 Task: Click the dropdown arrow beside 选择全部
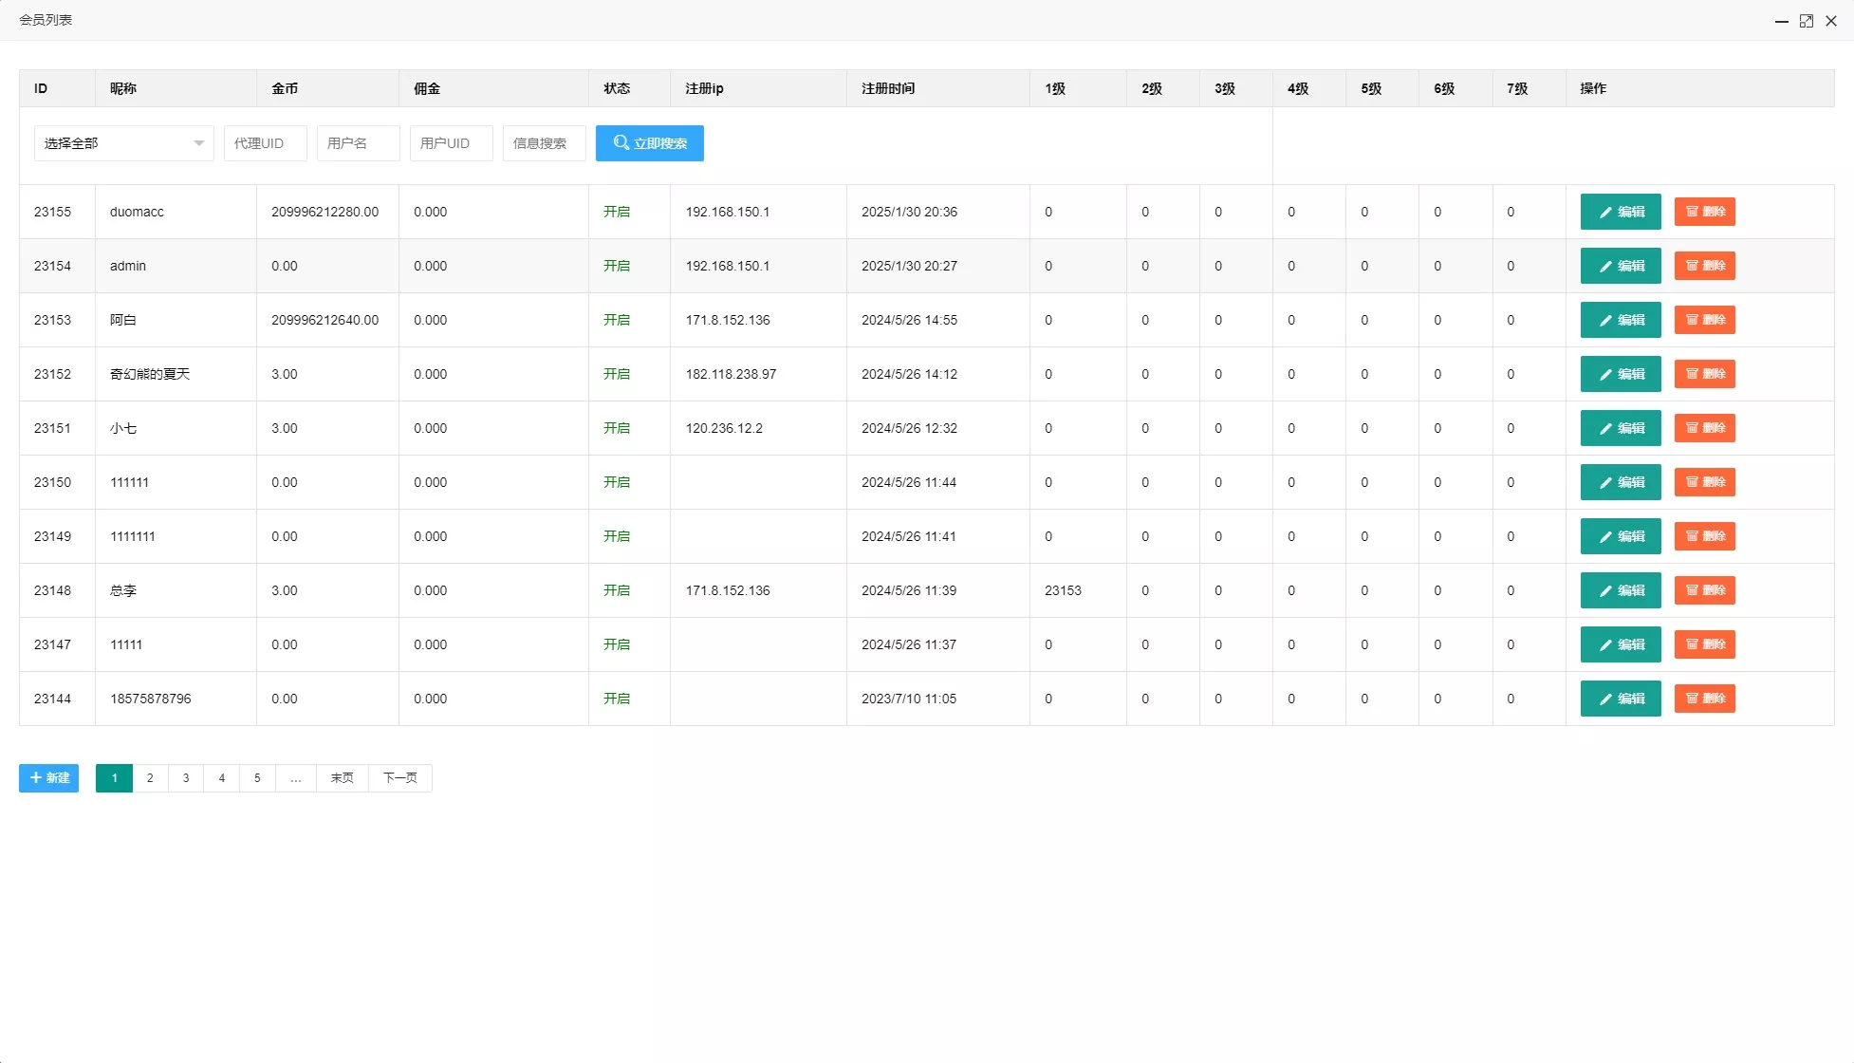pyautogui.click(x=198, y=143)
